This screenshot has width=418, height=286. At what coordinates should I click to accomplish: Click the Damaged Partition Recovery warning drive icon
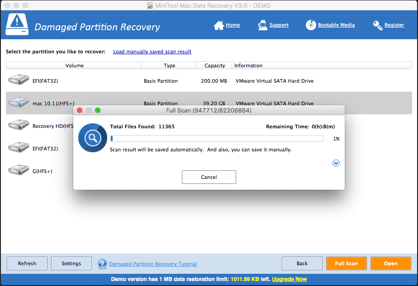point(17,24)
